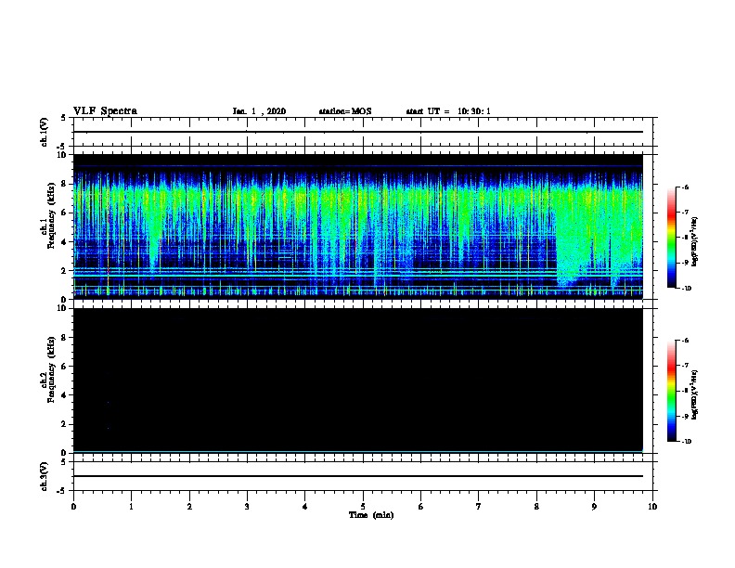Click Time axis tick label "4"
This screenshot has width=735, height=568.
tap(305, 506)
